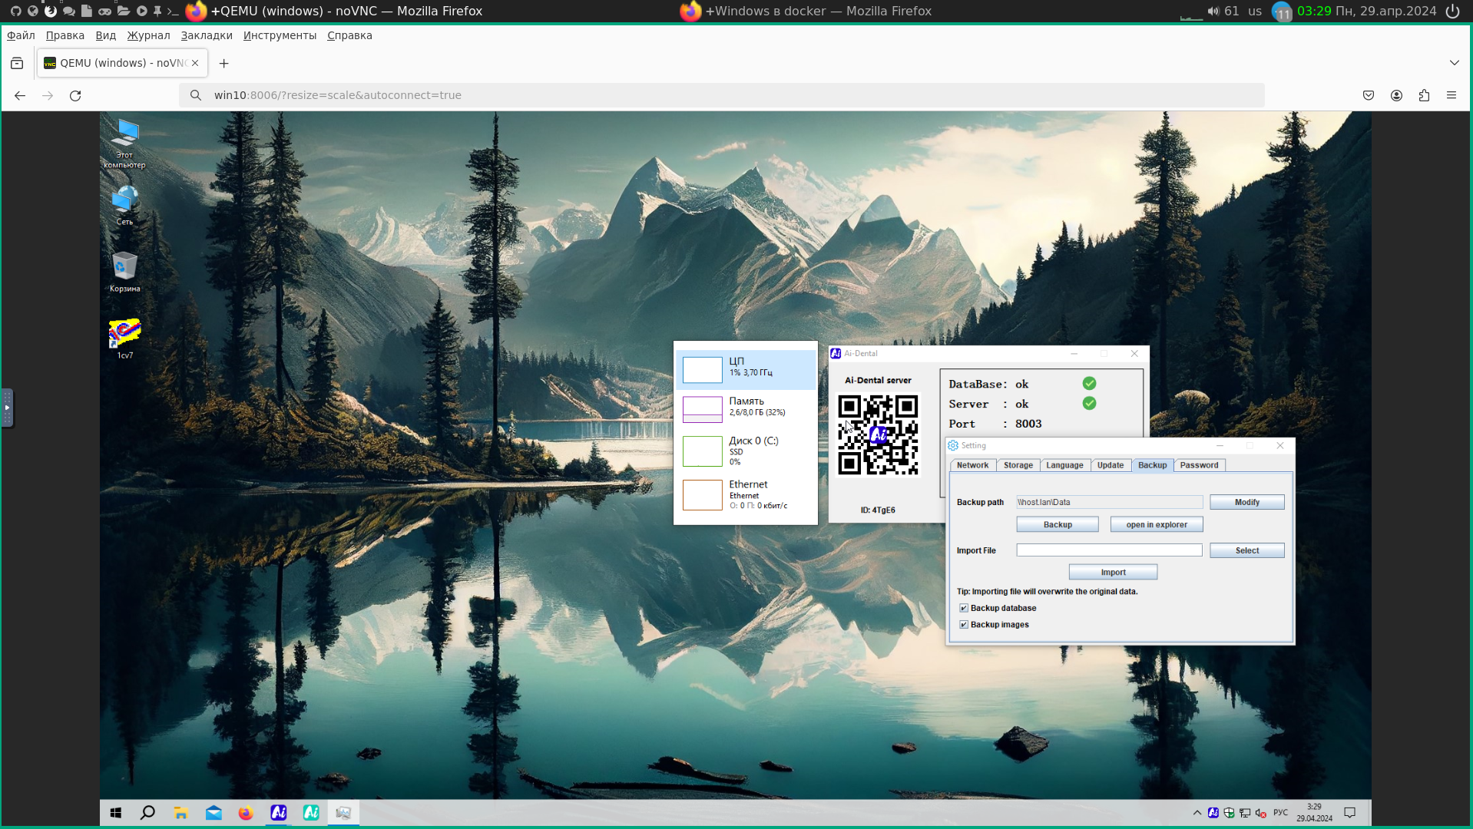Switch to the Update tab in Setting
This screenshot has height=829, width=1473.
pyautogui.click(x=1111, y=465)
